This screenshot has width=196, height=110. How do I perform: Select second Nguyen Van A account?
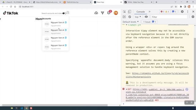[x=55, y=31]
